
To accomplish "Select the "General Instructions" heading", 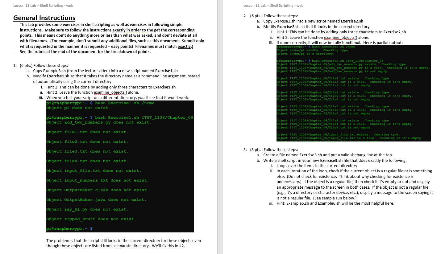I will tap(44, 18).
